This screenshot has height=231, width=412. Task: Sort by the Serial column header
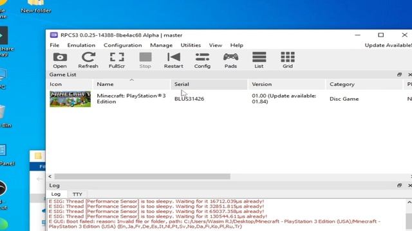click(x=209, y=84)
